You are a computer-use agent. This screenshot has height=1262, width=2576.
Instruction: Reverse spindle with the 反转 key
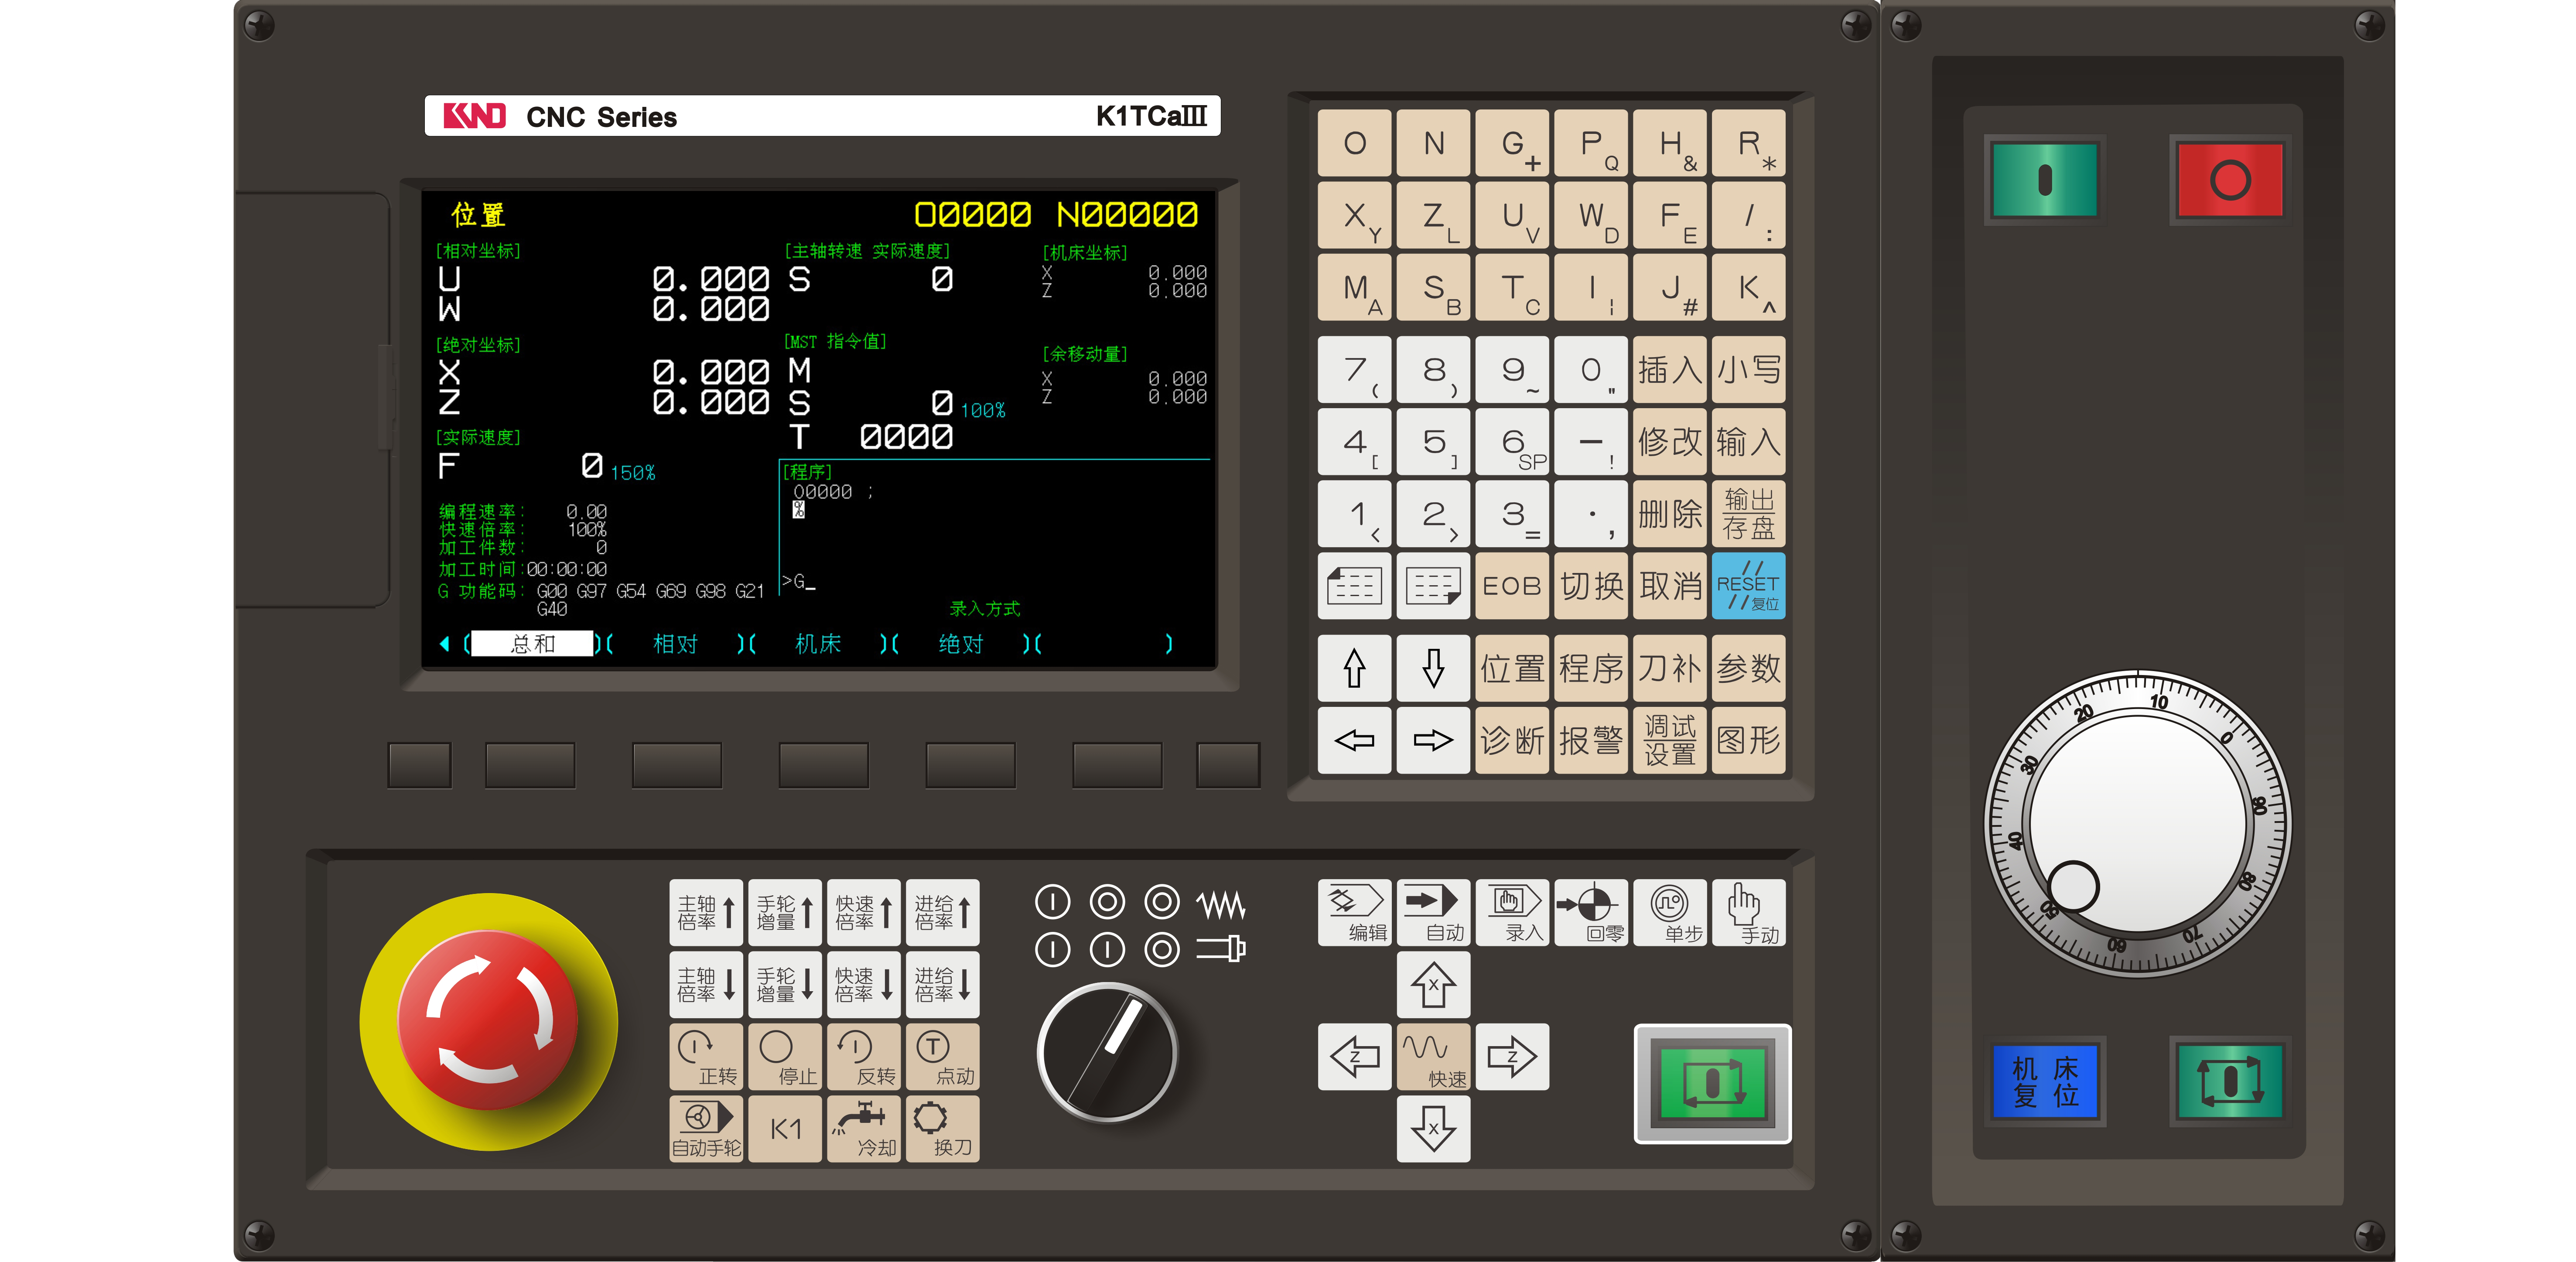[864, 1057]
